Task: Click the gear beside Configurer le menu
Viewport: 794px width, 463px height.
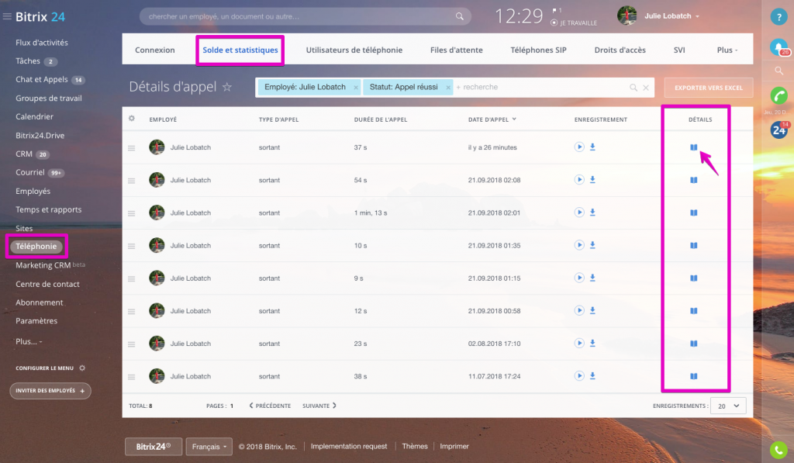Action: click(82, 368)
